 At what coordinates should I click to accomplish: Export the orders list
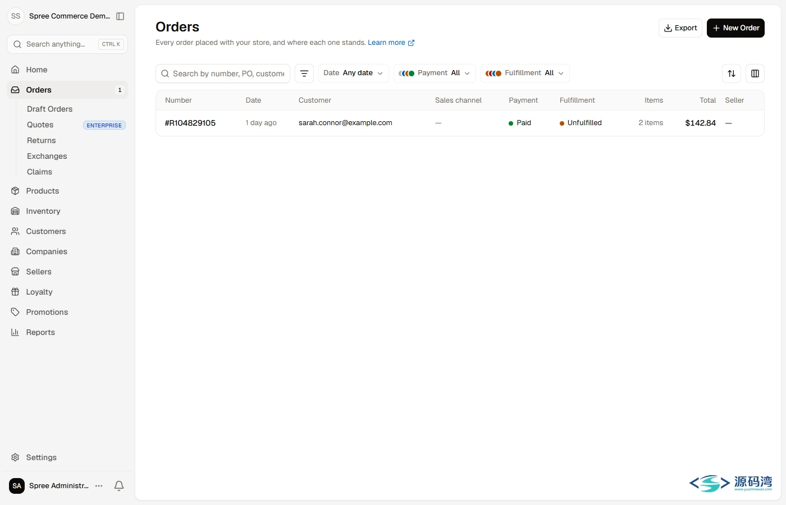coord(680,28)
